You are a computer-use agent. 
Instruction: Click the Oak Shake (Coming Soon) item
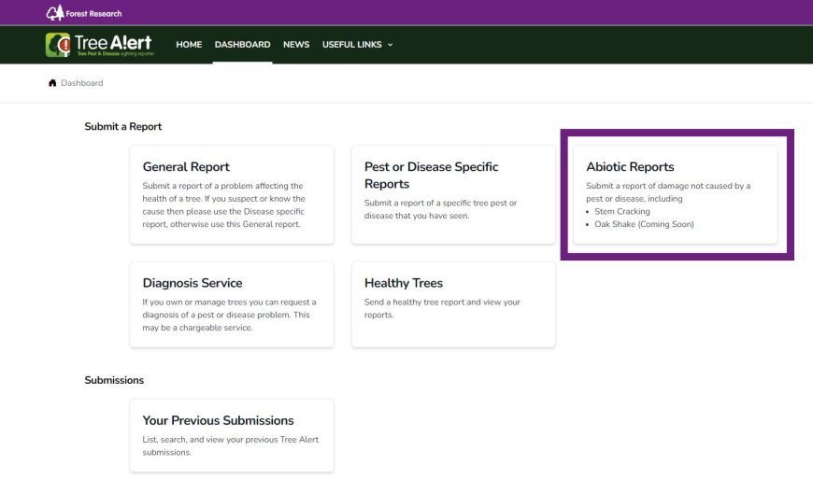(x=644, y=224)
